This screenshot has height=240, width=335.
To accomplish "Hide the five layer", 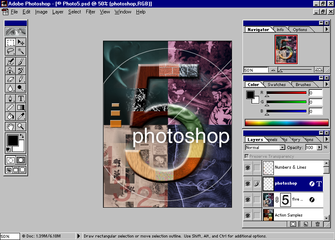I will [x=248, y=200].
